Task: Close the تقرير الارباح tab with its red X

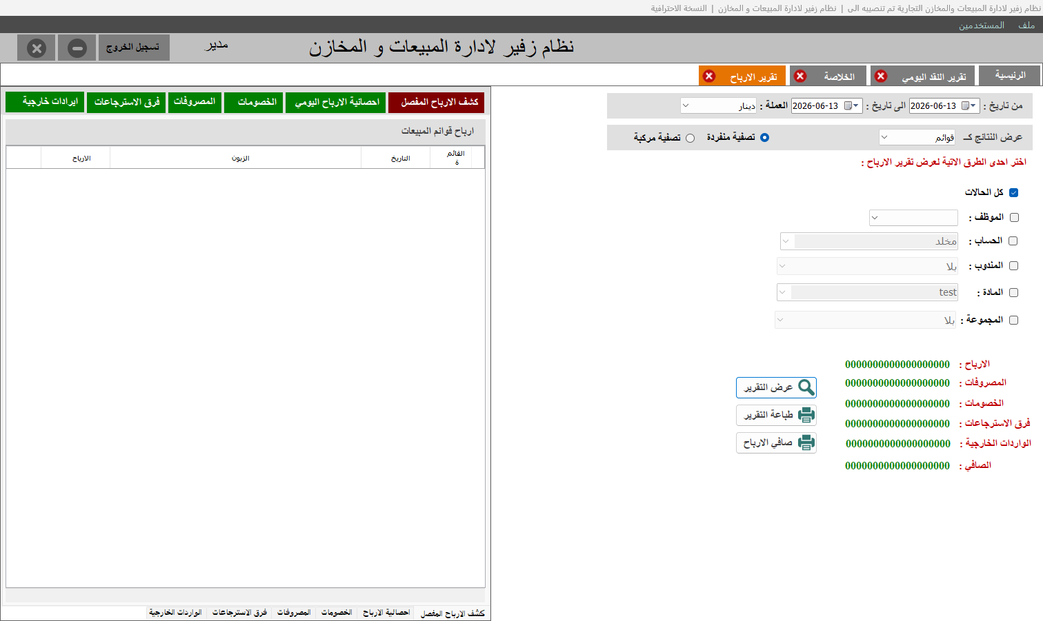Action: [709, 76]
